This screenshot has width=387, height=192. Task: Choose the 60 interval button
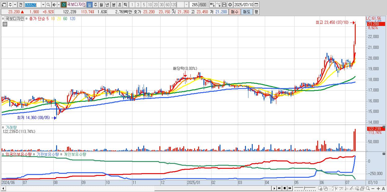point(167,5)
